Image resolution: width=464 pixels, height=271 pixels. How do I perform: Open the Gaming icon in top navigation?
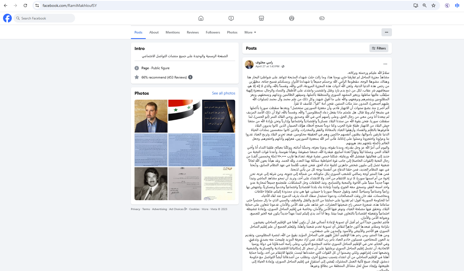pyautogui.click(x=322, y=18)
